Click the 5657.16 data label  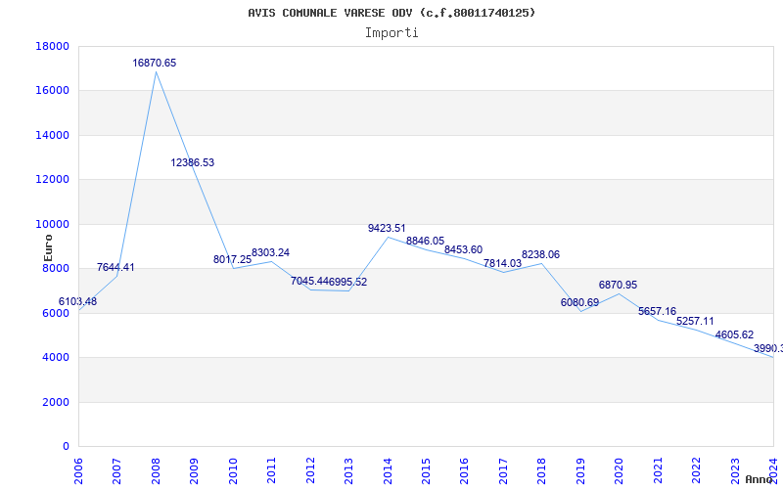657,312
